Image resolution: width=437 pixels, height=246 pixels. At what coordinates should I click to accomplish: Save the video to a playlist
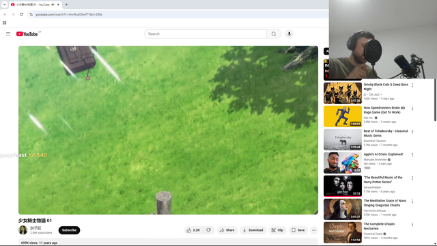pyautogui.click(x=298, y=230)
